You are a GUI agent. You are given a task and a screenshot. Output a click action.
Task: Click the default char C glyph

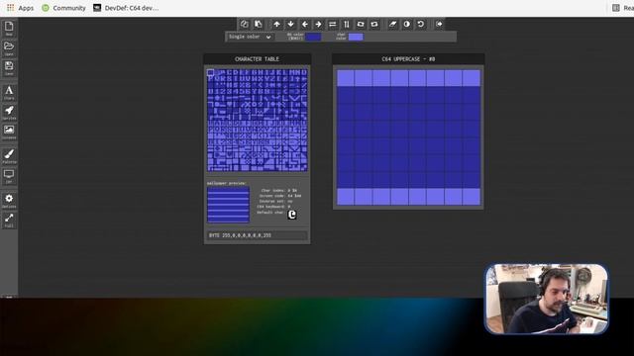click(x=292, y=215)
